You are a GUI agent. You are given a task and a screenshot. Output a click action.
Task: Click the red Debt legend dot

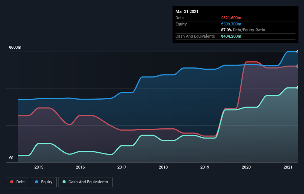coord(12,182)
